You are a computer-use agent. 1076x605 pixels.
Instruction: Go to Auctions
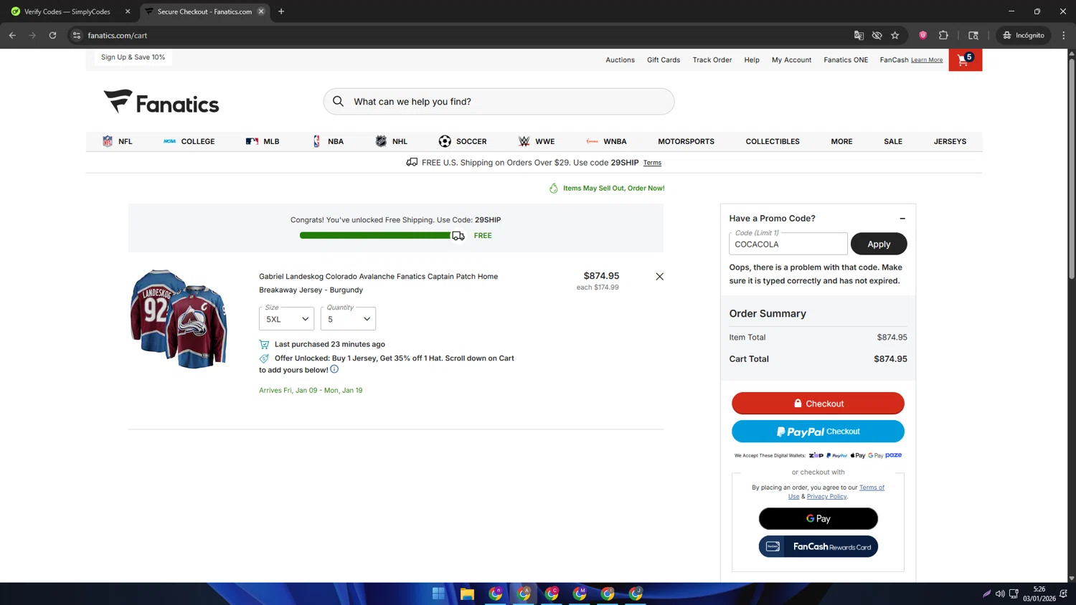coord(620,60)
